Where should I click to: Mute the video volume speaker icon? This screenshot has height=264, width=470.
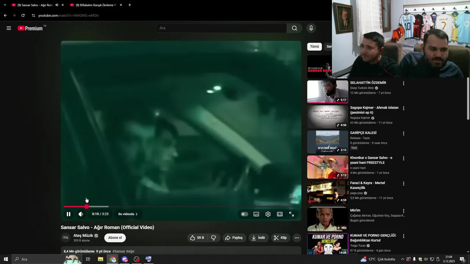point(81,214)
